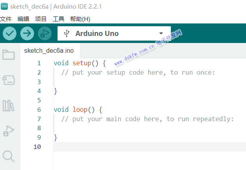The image size is (246, 170).
Task: Show the Debug panel in sidebar
Action: (x=9, y=131)
